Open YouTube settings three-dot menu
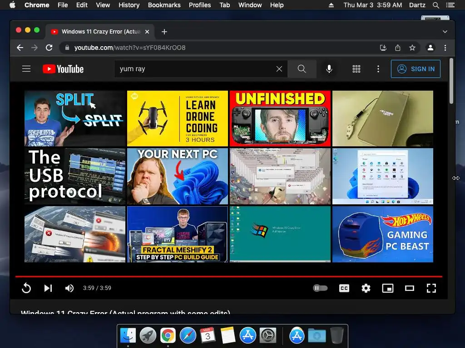The image size is (465, 348). tap(378, 69)
